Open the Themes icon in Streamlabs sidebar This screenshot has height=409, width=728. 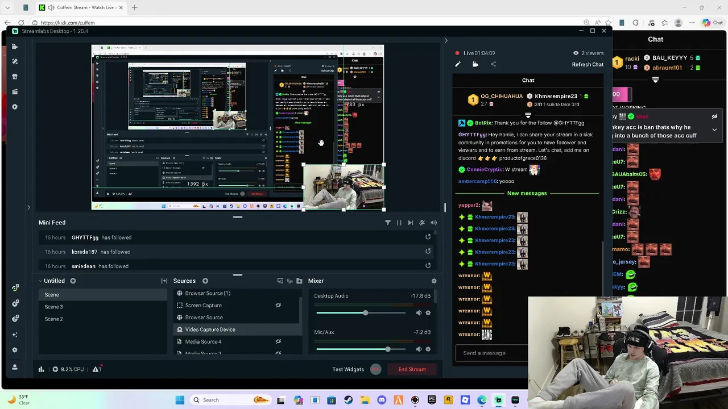15,61
